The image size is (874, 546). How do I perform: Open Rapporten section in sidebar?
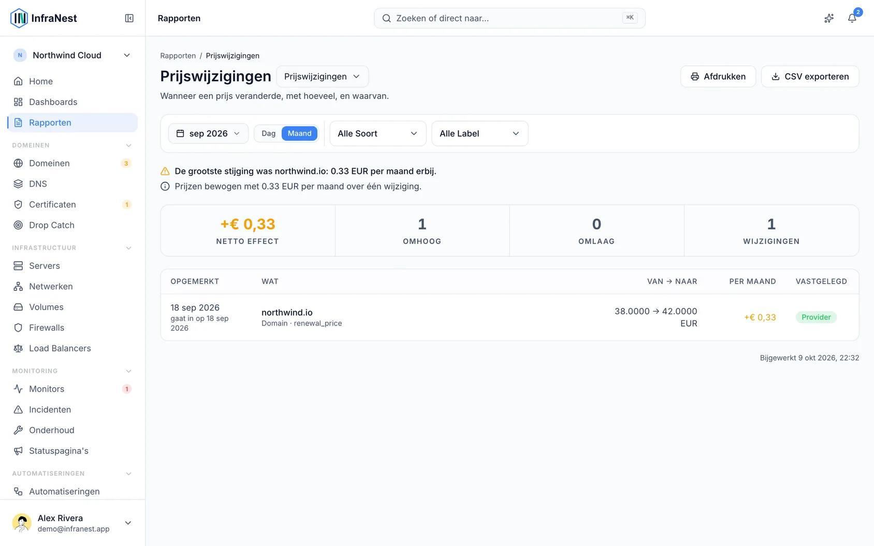72,123
